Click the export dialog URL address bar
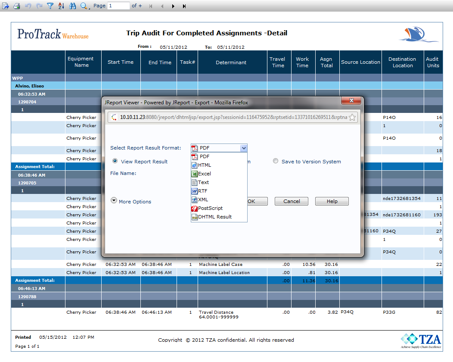Viewport: 453px width, 362px height. [233, 117]
